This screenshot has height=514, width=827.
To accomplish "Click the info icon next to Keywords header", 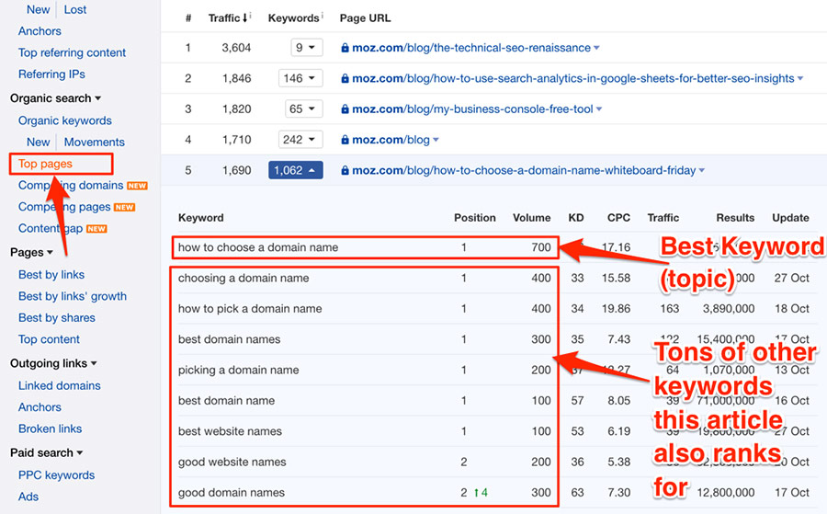I will point(320,17).
